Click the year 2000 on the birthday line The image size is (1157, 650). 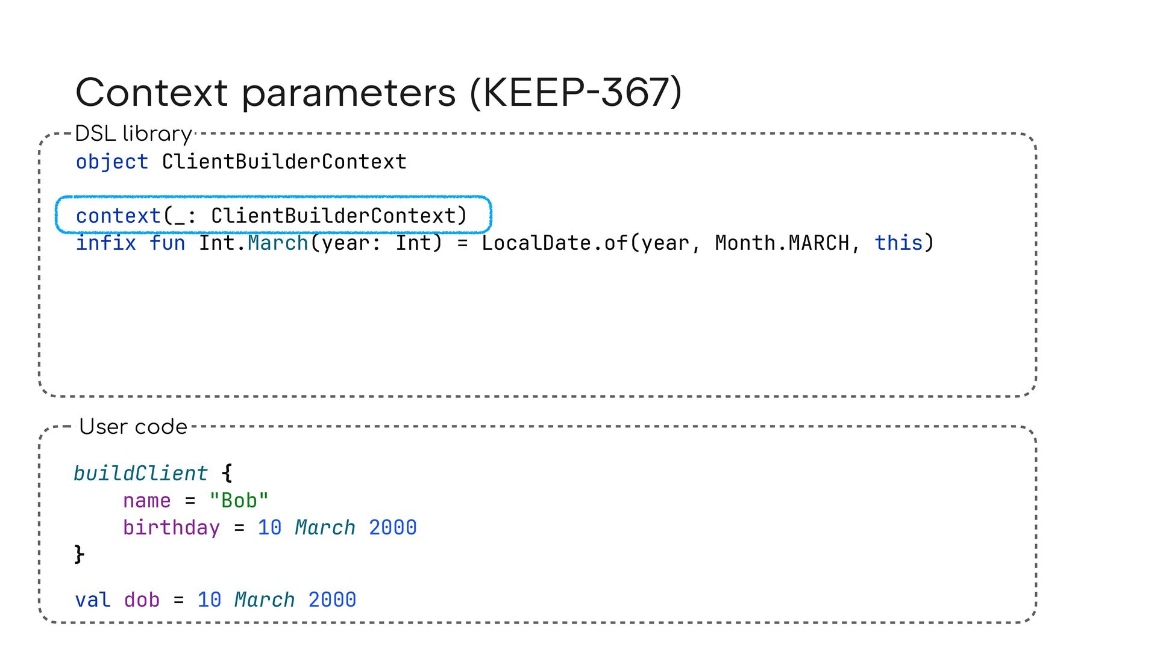(392, 528)
